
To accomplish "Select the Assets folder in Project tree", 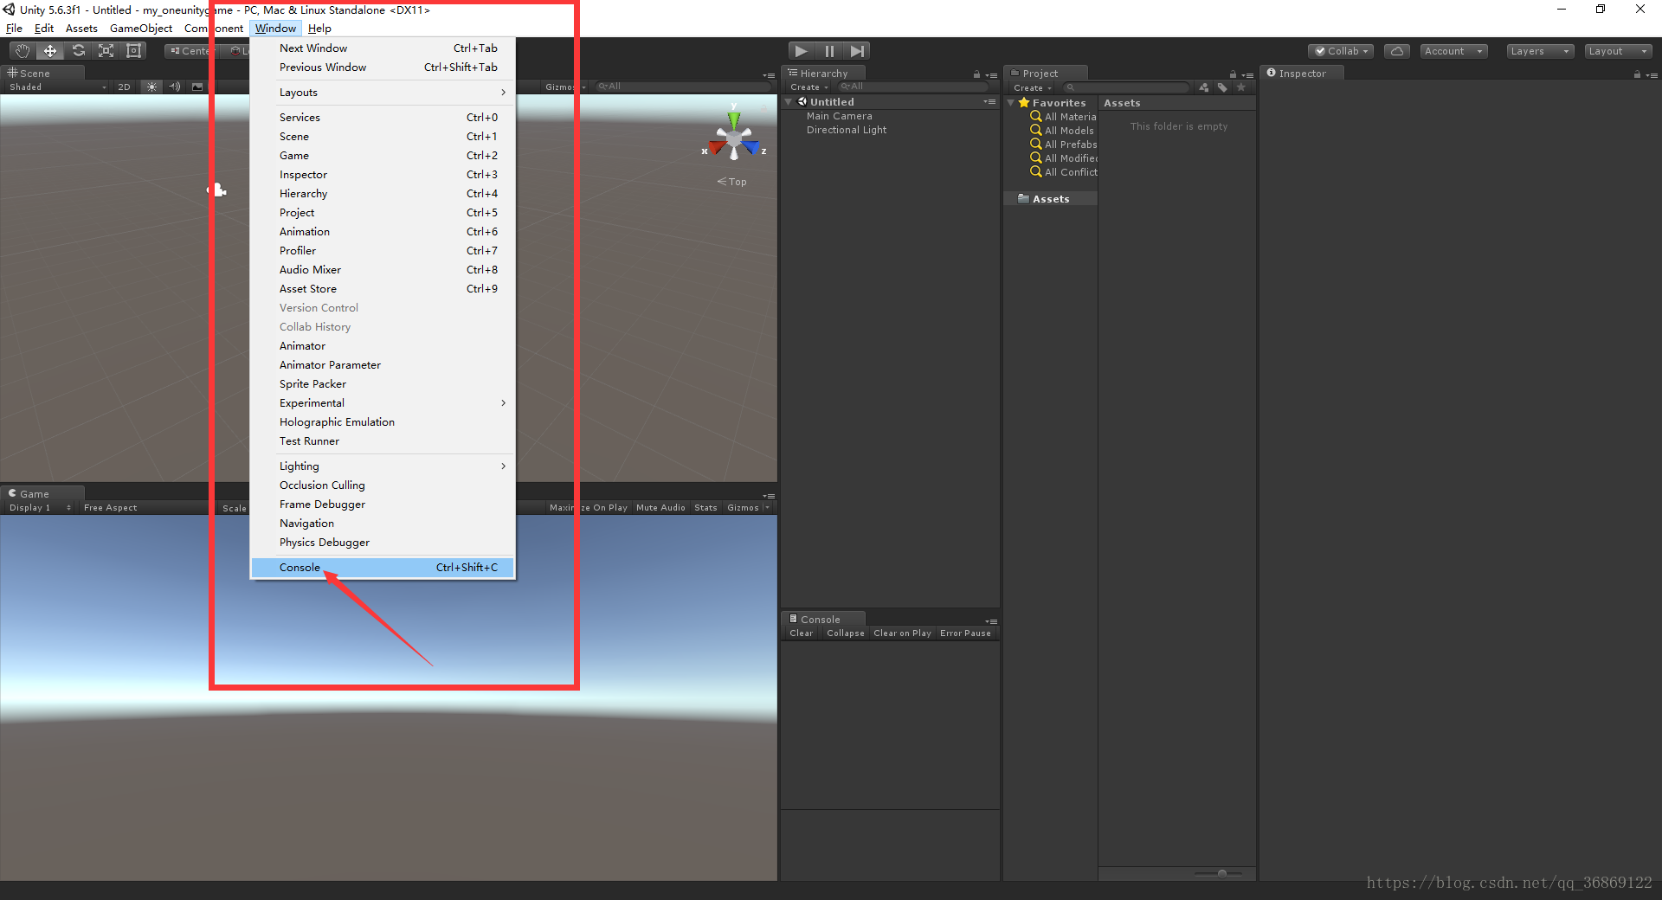I will [1051, 199].
